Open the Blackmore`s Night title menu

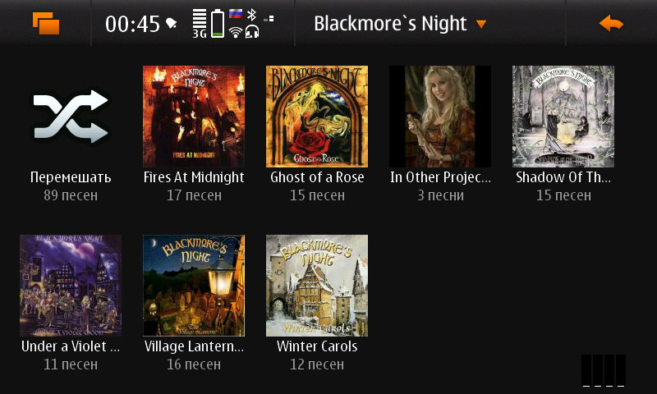pyautogui.click(x=390, y=24)
